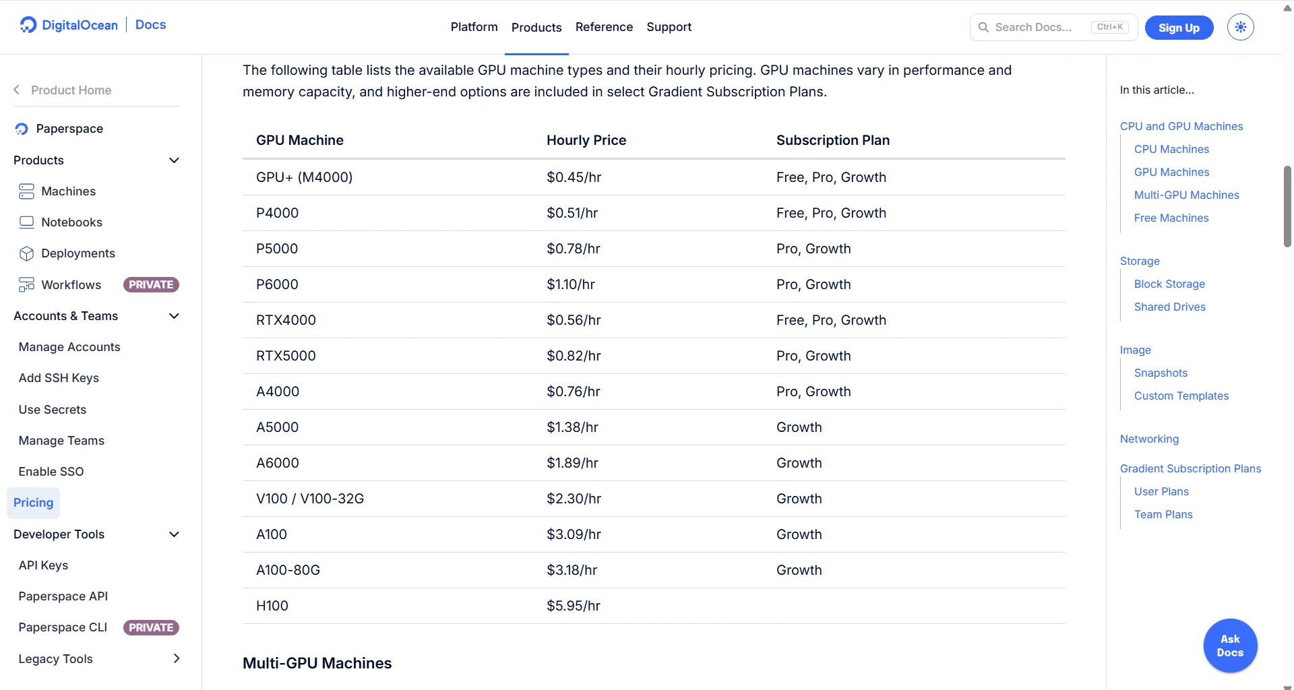Open Deployments in sidebar
Viewport: 1294px width, 690px height.
tap(78, 253)
